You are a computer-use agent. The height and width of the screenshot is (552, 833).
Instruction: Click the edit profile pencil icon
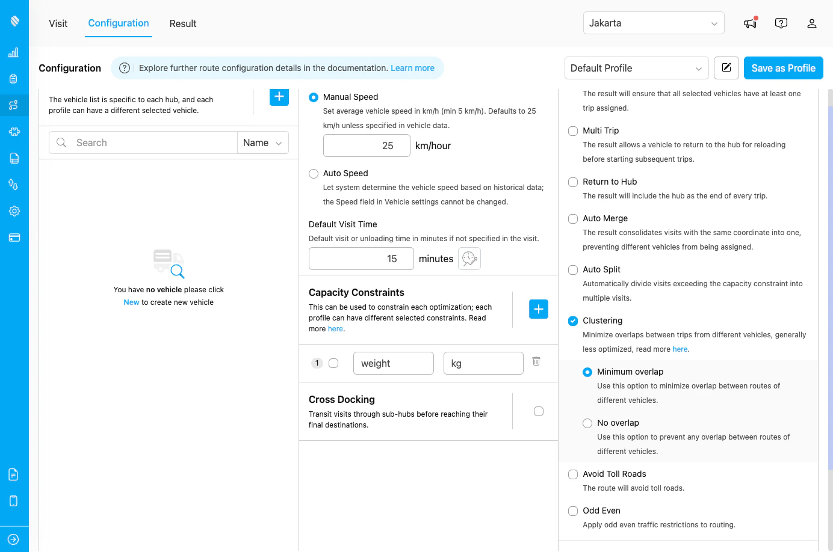click(x=726, y=68)
